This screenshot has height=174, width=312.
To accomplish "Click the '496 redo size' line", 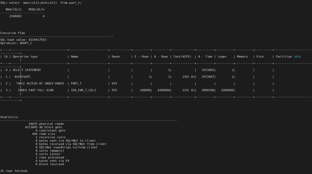I will [44, 134].
